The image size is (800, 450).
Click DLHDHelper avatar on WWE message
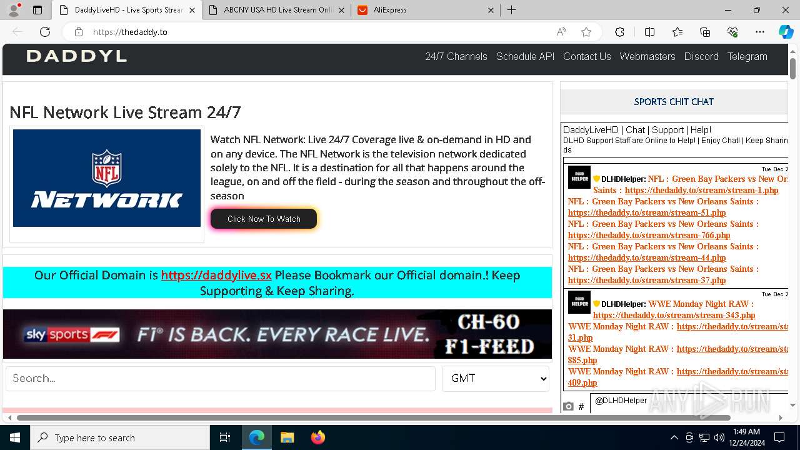coord(579,302)
